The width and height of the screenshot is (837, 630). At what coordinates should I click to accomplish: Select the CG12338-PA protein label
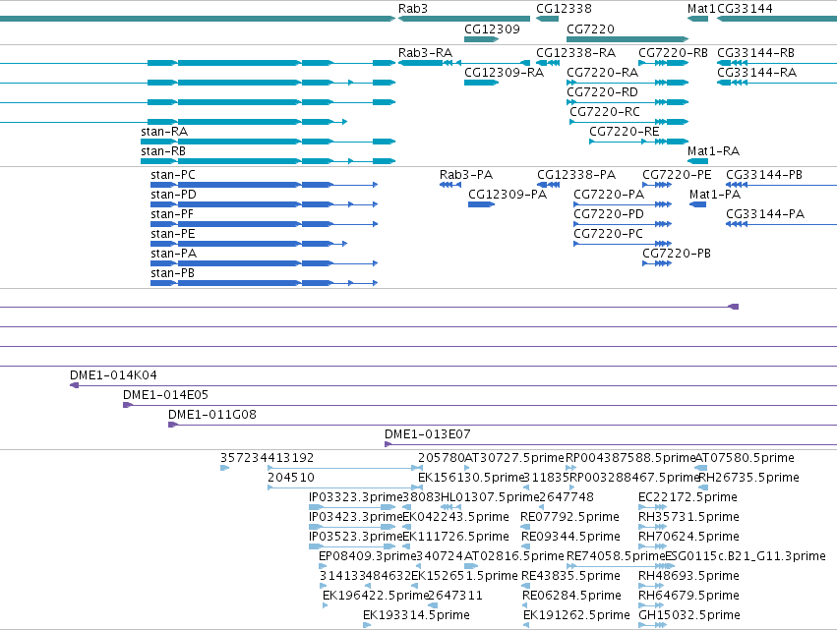(x=576, y=175)
